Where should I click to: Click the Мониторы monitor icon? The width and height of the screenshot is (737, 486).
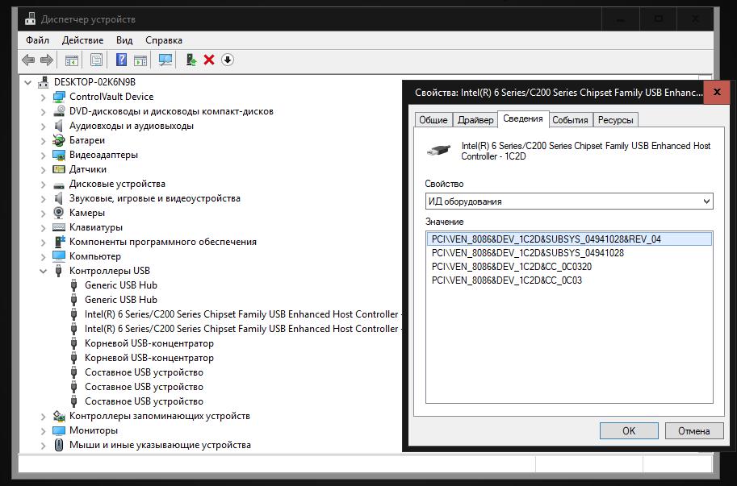pyautogui.click(x=59, y=430)
